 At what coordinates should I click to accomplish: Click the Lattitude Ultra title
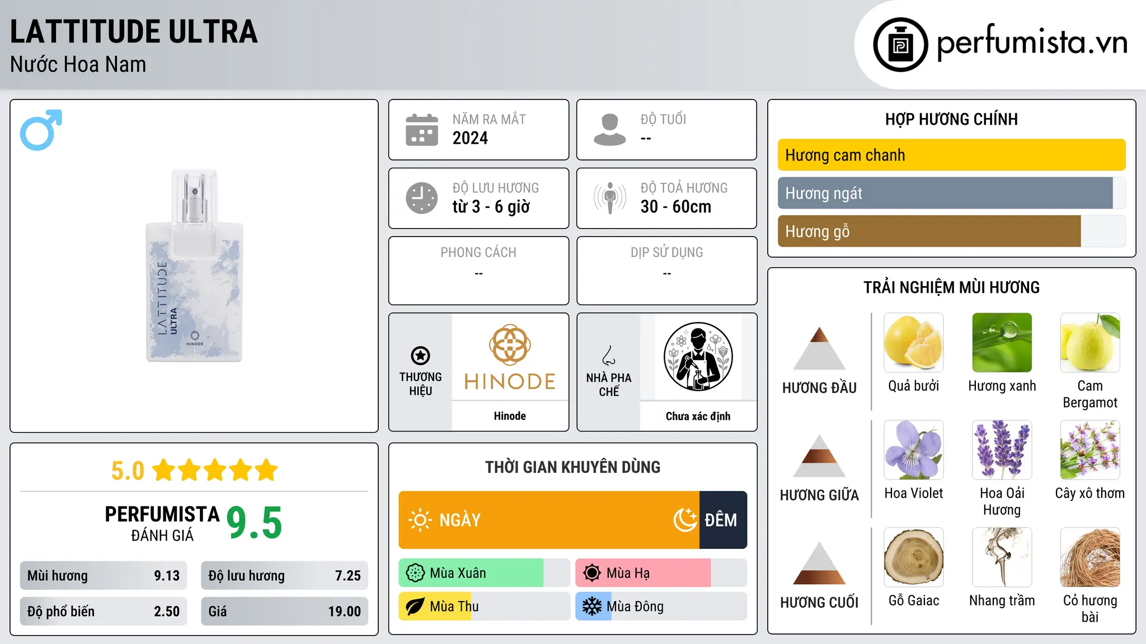134,31
